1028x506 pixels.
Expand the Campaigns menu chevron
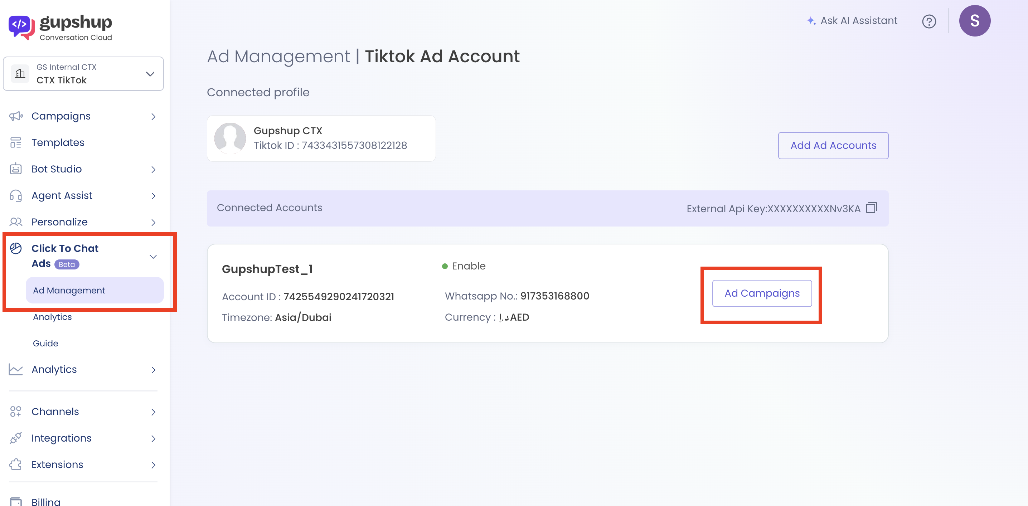coord(153,117)
